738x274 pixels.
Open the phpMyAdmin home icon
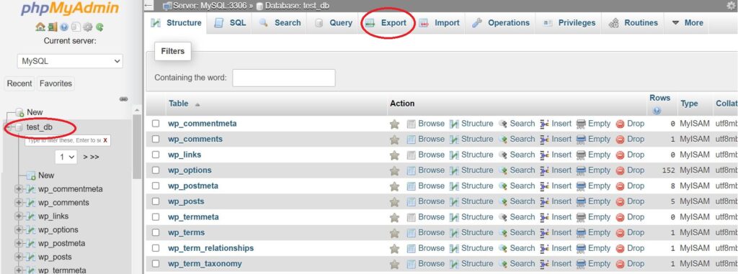[x=40, y=27]
